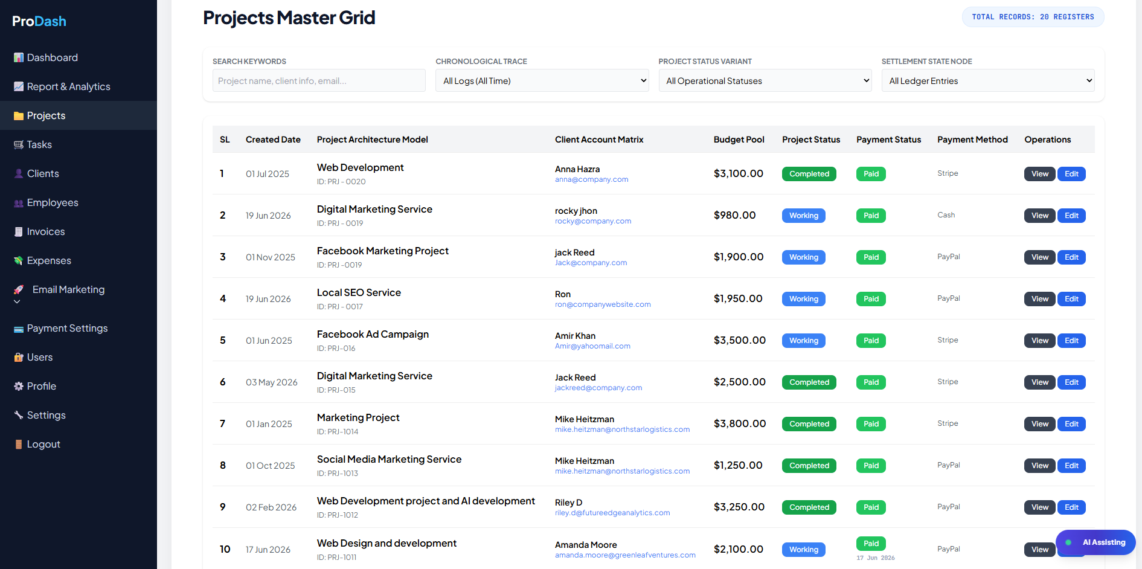The image size is (1142, 569).
Task: Click the 02 Feb 2026 date cell
Action: pyautogui.click(x=271, y=507)
